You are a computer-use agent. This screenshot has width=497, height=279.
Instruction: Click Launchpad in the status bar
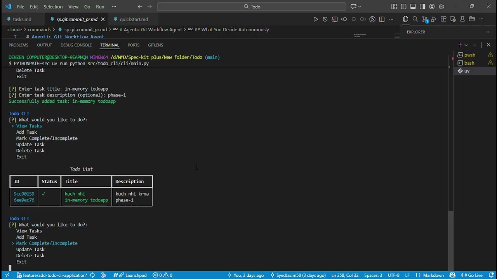click(130, 275)
